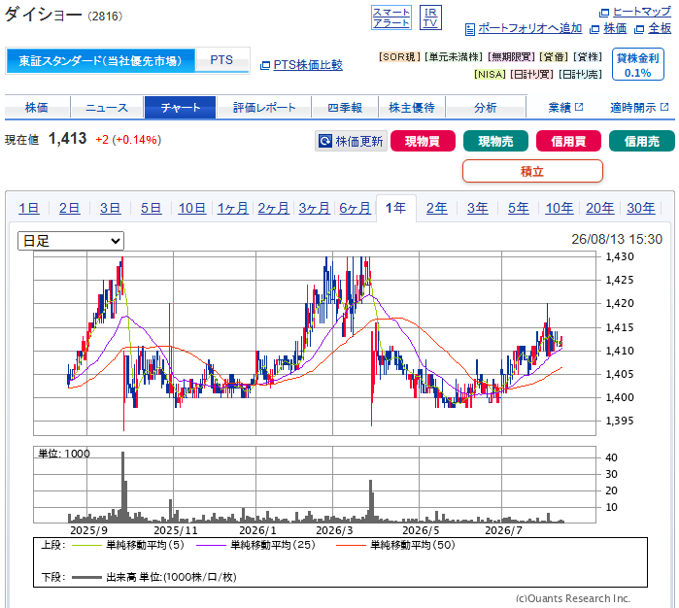
Task: Select the チャート tab
Action: point(180,108)
